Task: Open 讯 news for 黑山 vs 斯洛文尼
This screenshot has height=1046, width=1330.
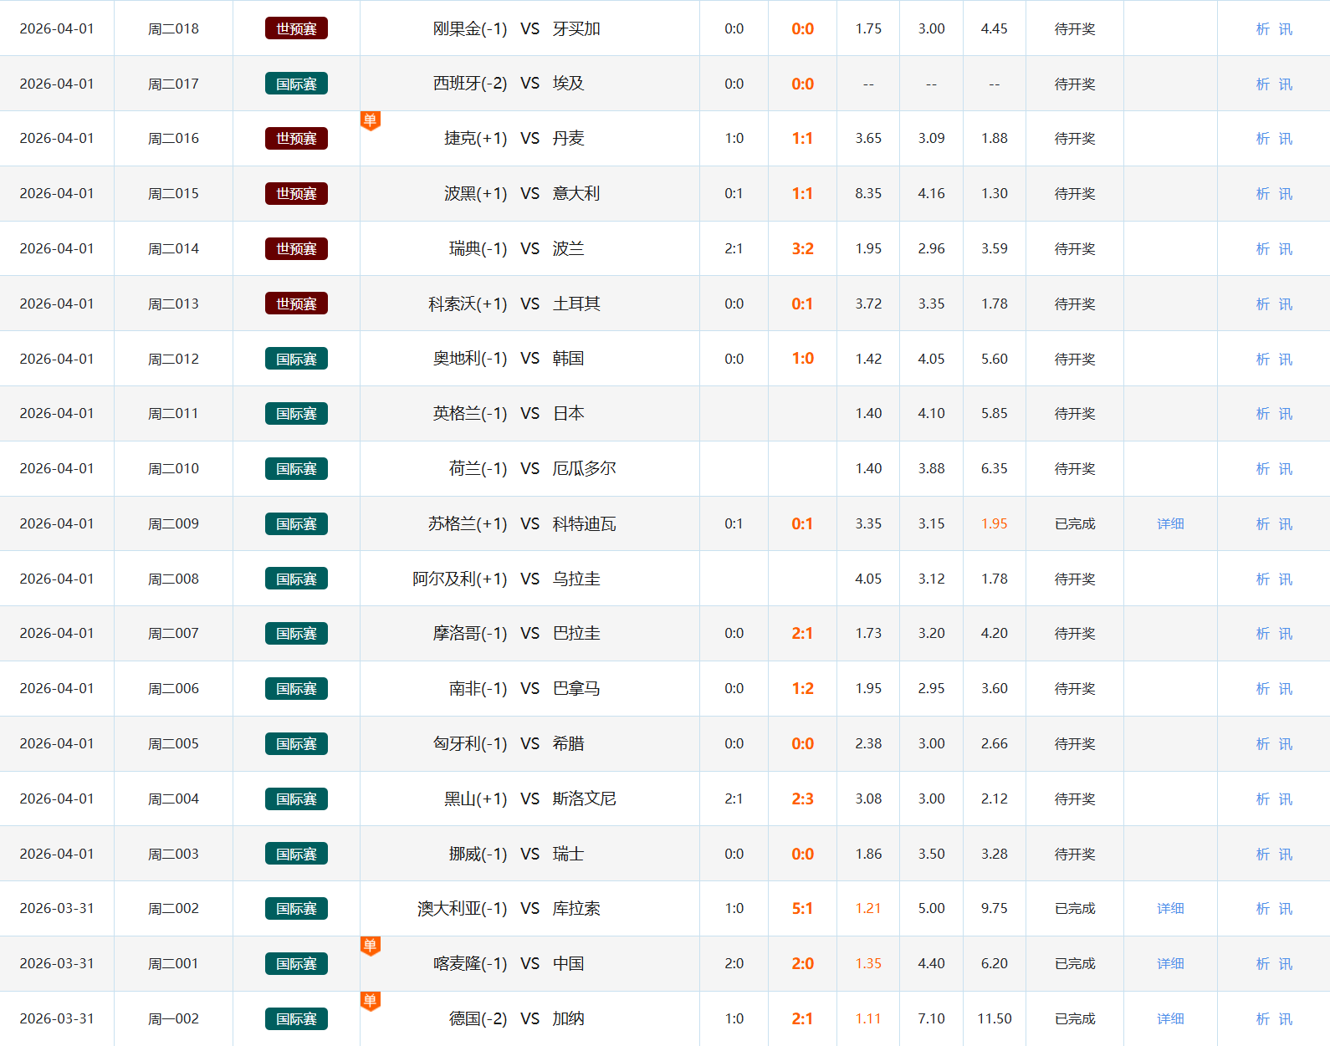Action: click(x=1286, y=799)
